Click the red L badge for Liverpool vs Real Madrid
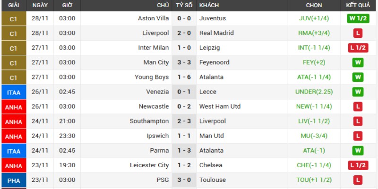378x189 pixels. click(x=358, y=33)
